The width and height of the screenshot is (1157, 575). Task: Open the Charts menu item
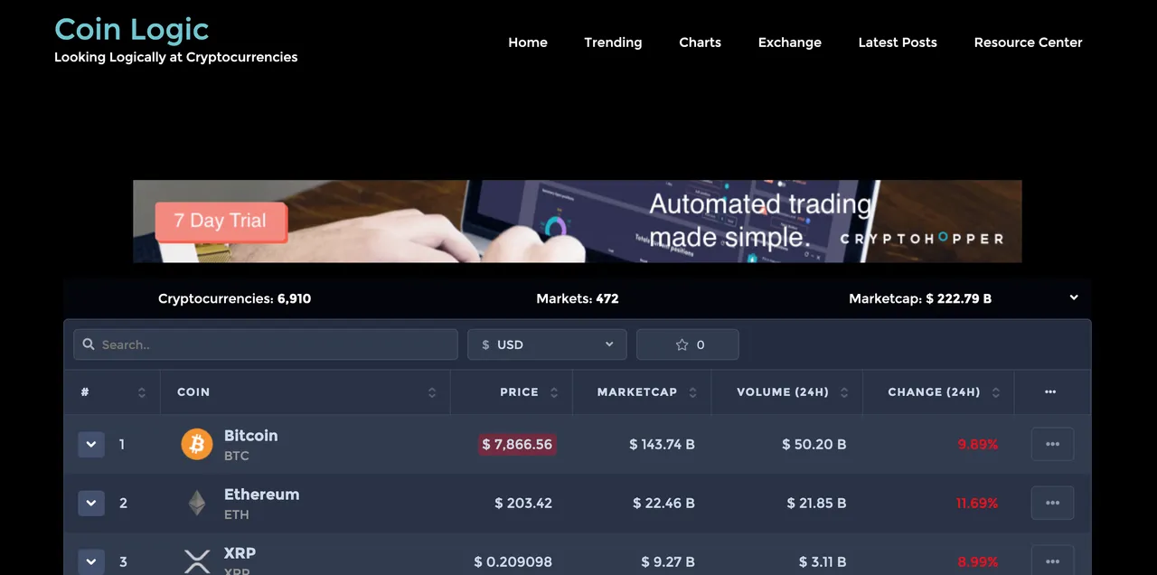tap(701, 42)
